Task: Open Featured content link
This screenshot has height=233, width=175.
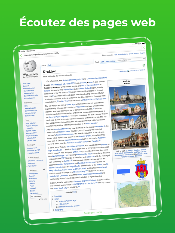Action: (x=29, y=88)
